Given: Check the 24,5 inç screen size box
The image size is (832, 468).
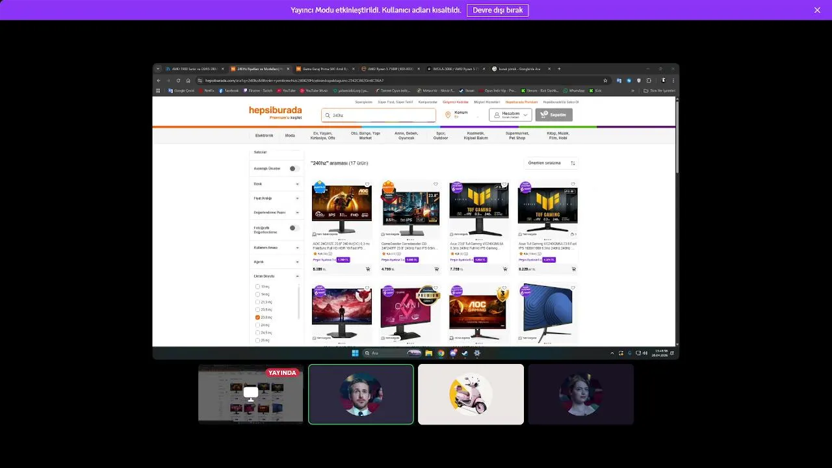Looking at the screenshot, I should click(x=257, y=333).
